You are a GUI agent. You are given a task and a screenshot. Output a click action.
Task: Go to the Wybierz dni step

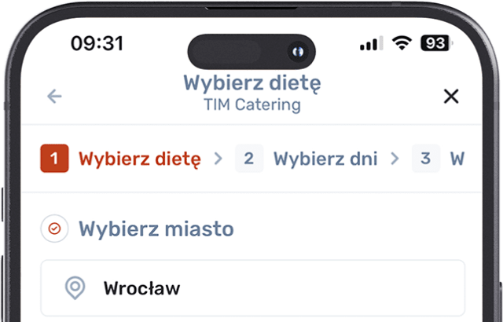(x=325, y=159)
